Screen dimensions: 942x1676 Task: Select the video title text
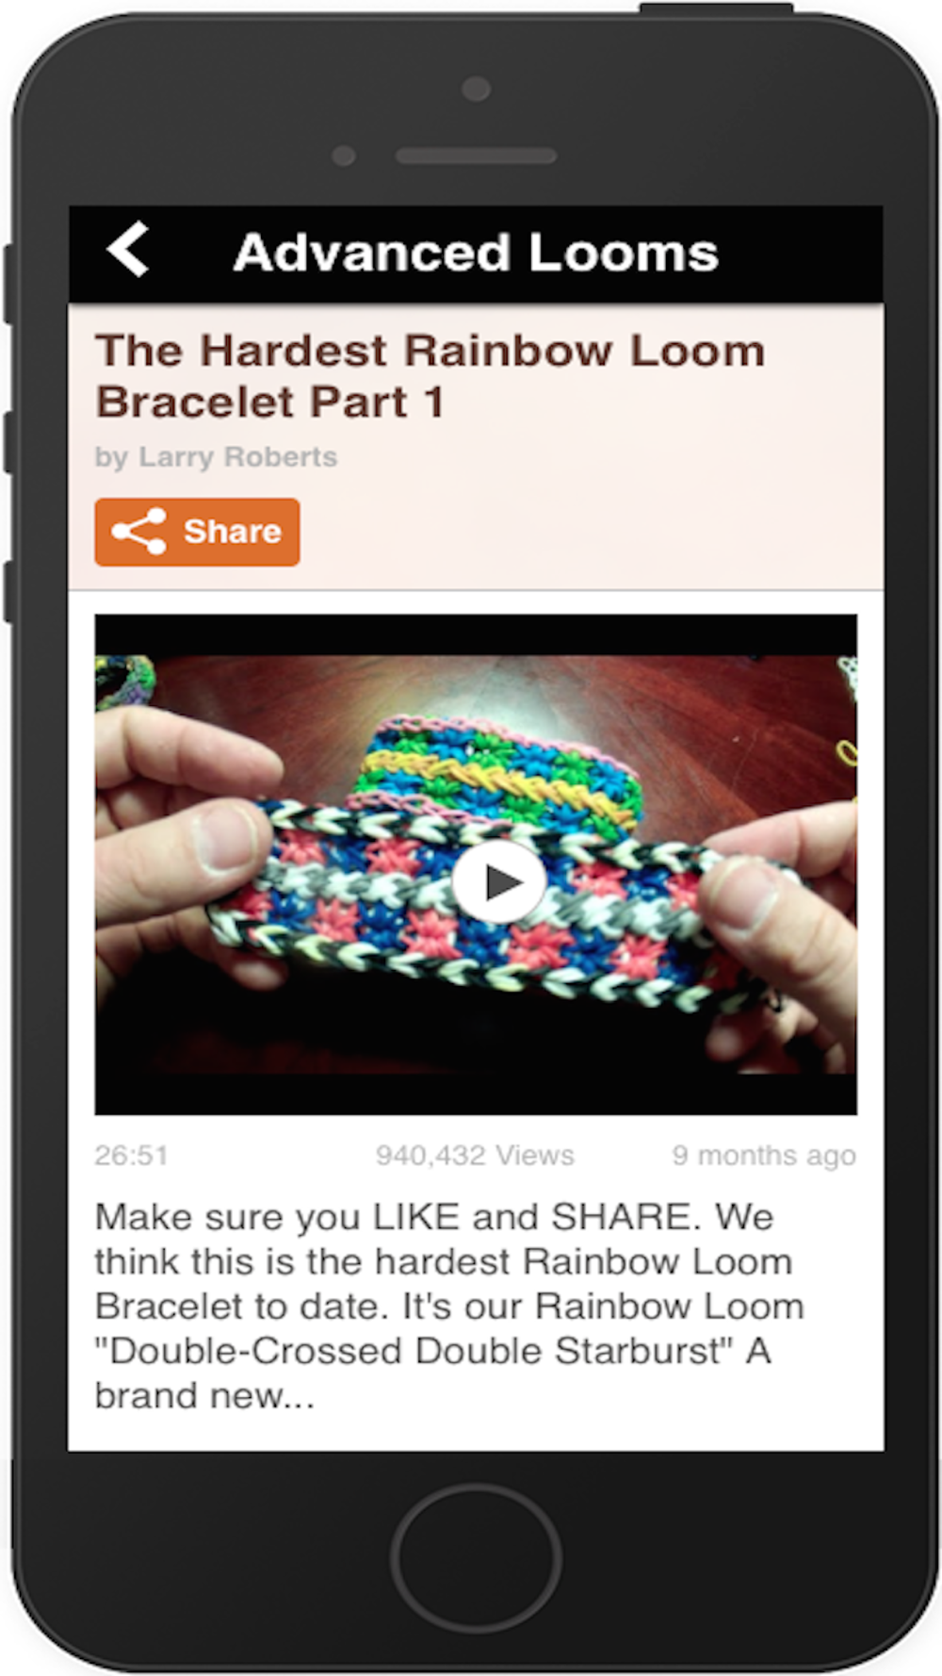pyautogui.click(x=430, y=375)
